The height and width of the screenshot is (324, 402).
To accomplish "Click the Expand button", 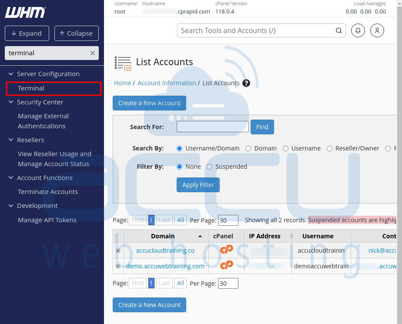I will coord(27,33).
